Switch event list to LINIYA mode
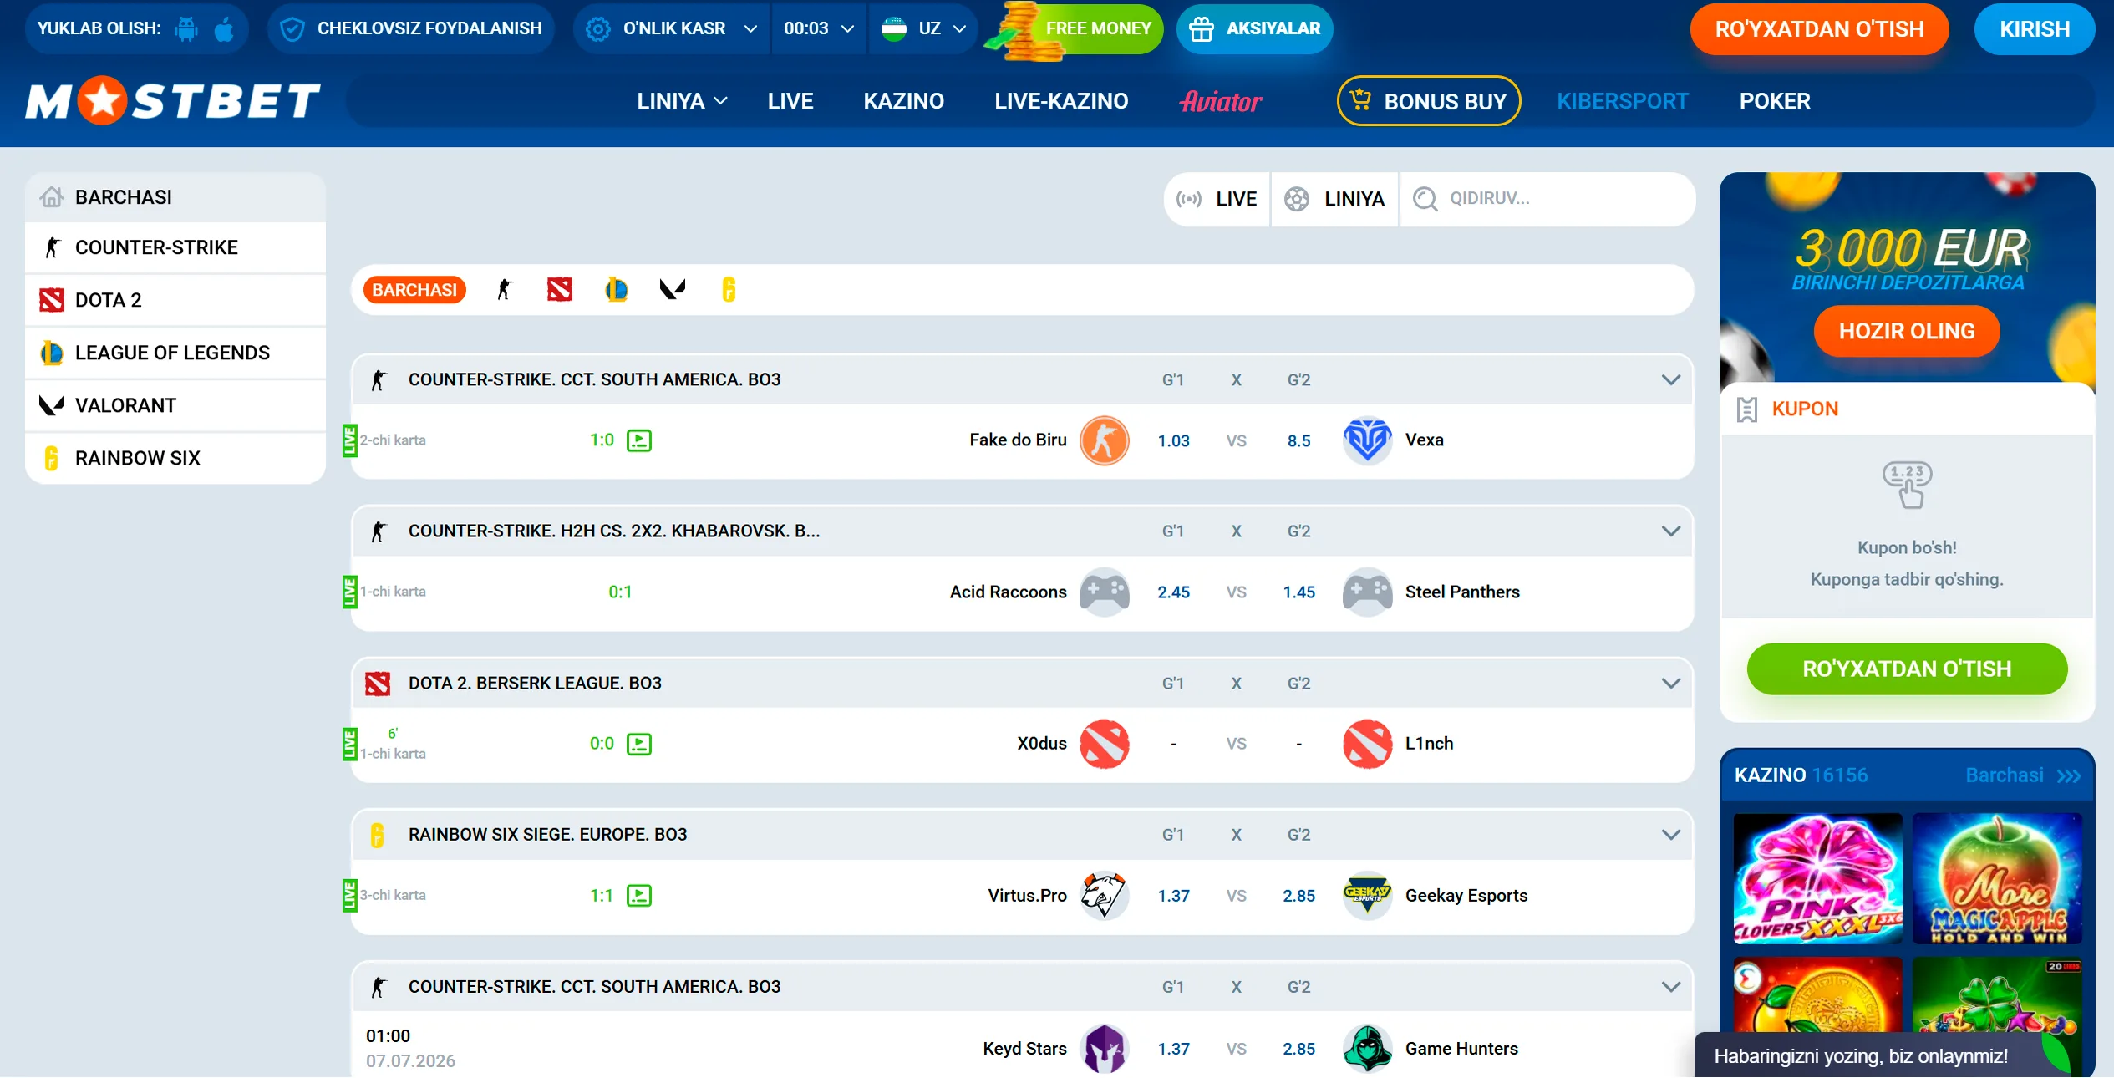 [x=1334, y=199]
